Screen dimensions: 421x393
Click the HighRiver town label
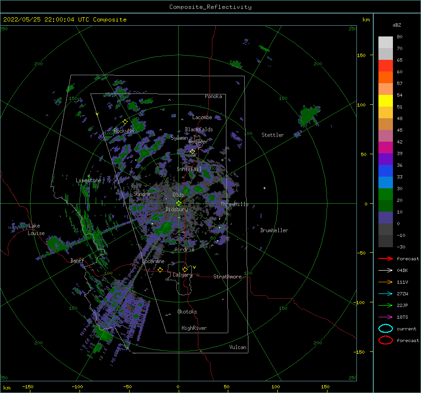(194, 328)
